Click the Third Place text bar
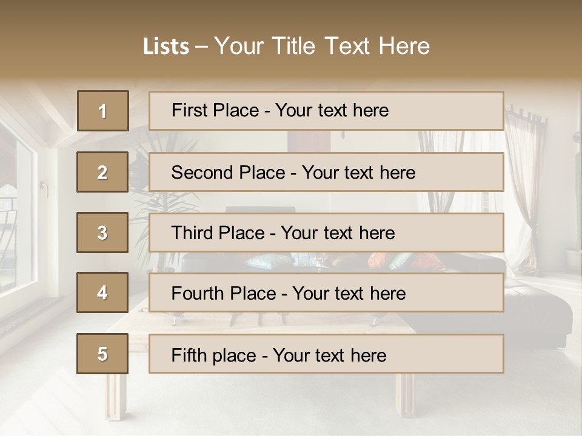The height and width of the screenshot is (436, 582). click(326, 233)
